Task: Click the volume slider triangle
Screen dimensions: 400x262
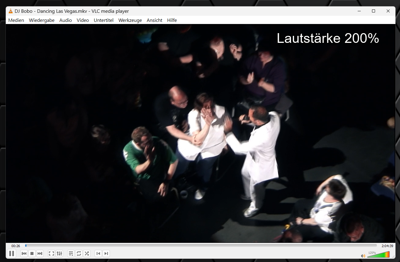Action: 378,255
